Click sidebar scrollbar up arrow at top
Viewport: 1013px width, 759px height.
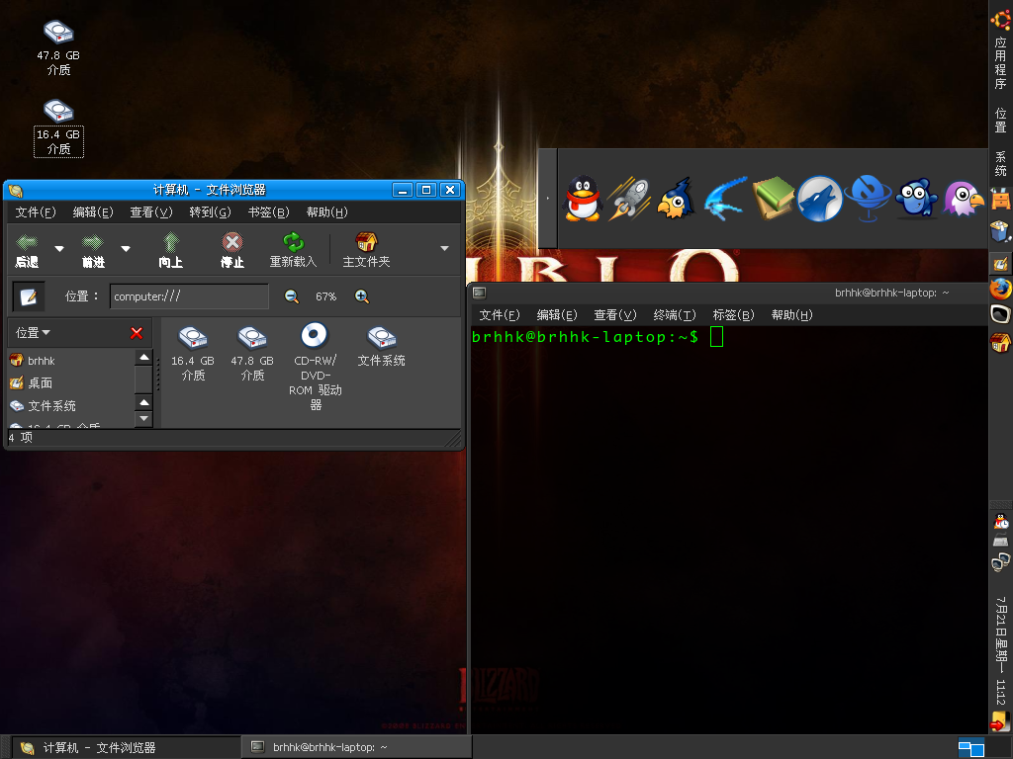(x=144, y=357)
